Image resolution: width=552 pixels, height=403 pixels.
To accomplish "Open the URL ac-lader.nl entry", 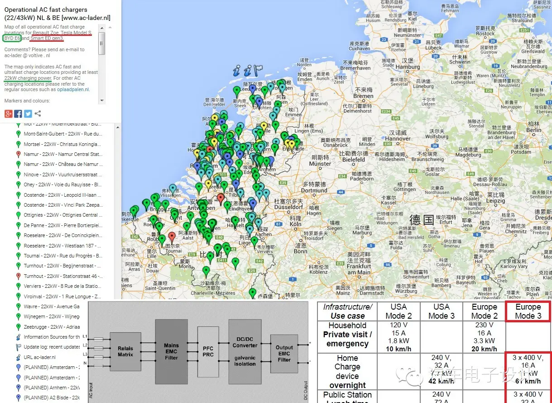I will click(x=41, y=358).
